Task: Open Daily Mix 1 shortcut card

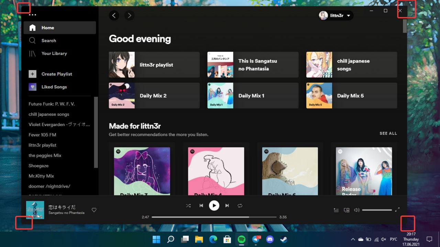Action: click(x=253, y=96)
